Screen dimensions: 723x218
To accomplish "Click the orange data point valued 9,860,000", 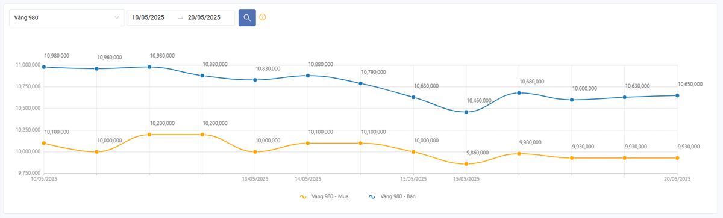I will click(466, 164).
